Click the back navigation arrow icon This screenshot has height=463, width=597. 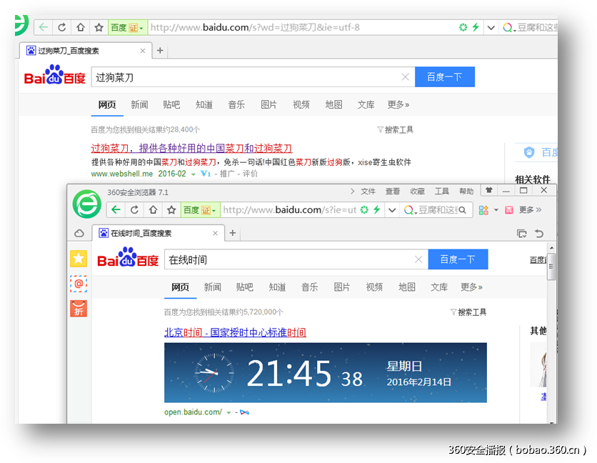point(115,211)
